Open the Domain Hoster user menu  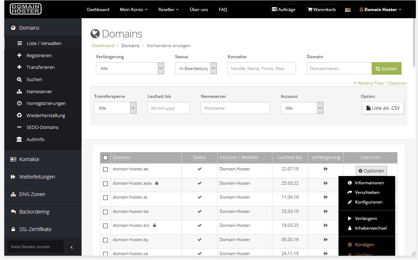(380, 10)
